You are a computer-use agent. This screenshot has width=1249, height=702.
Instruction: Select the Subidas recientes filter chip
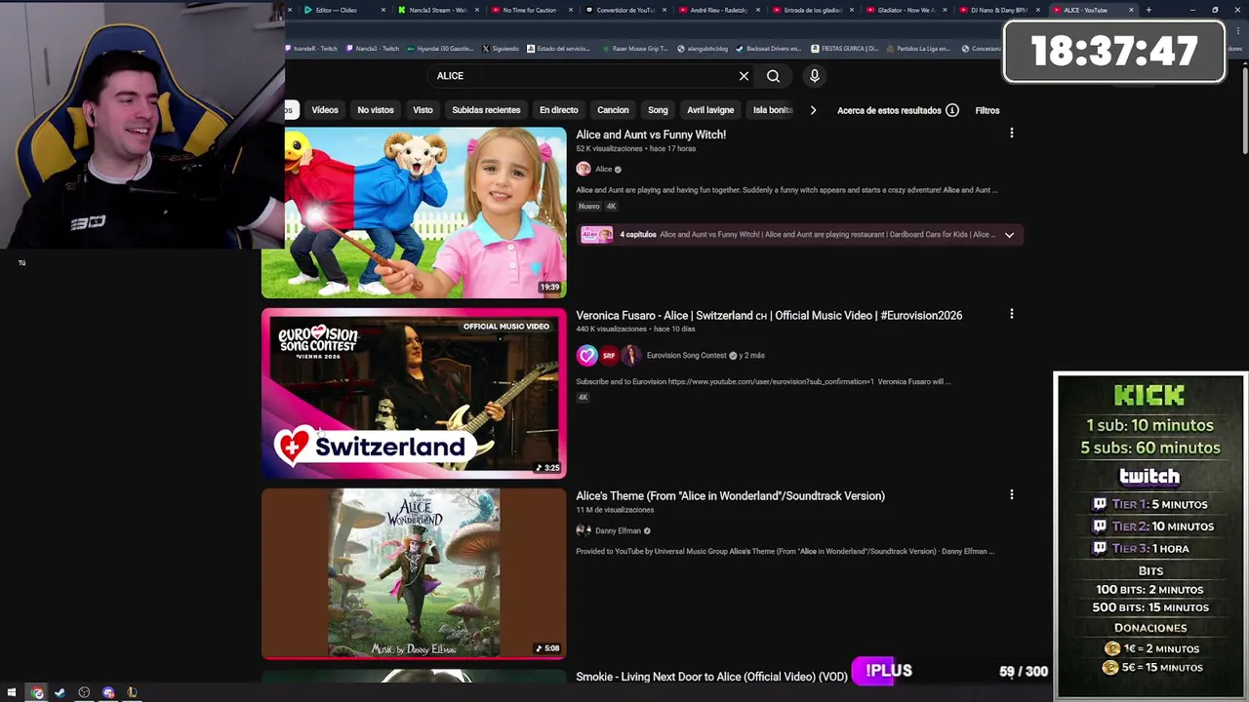486,110
